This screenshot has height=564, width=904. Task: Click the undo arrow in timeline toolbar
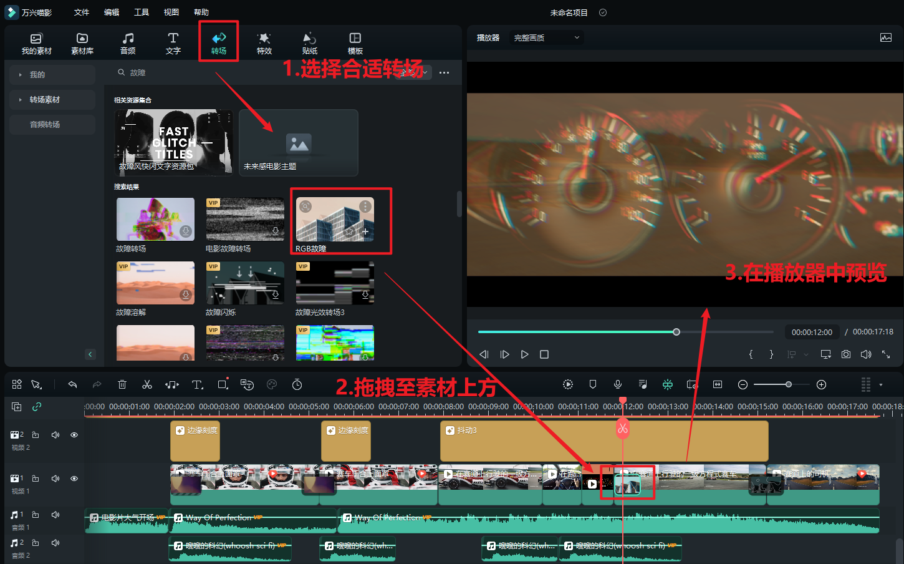[x=72, y=385]
